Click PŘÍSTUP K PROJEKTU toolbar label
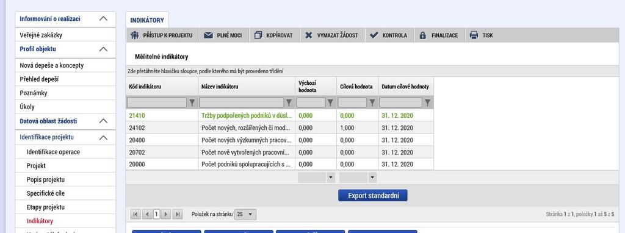This screenshot has width=625, height=233. coord(168,35)
